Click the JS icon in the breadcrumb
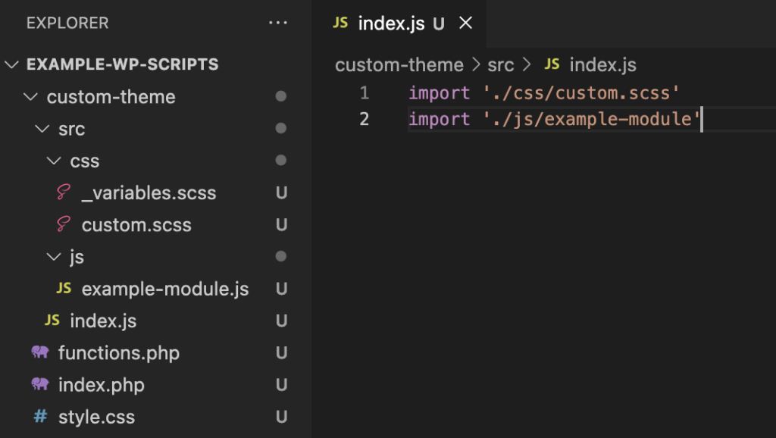The height and width of the screenshot is (438, 776). coord(552,64)
